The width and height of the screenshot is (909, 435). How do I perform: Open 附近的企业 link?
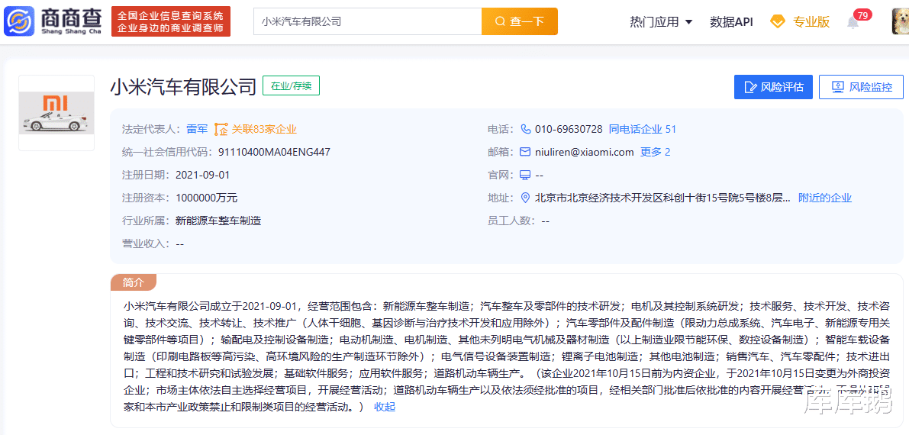[825, 198]
